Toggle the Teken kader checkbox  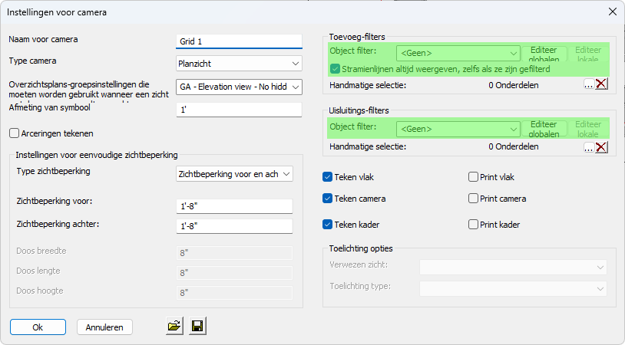click(328, 225)
